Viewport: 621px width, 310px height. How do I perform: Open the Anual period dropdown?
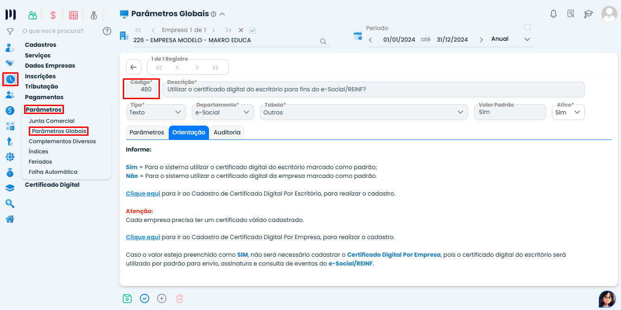[x=510, y=39]
